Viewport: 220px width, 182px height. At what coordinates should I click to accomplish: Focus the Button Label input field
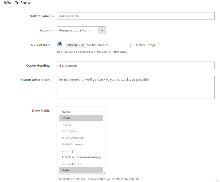[135, 16]
